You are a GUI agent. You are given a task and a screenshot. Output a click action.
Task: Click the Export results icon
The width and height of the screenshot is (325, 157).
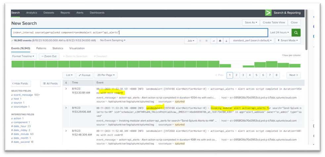pos(226,41)
